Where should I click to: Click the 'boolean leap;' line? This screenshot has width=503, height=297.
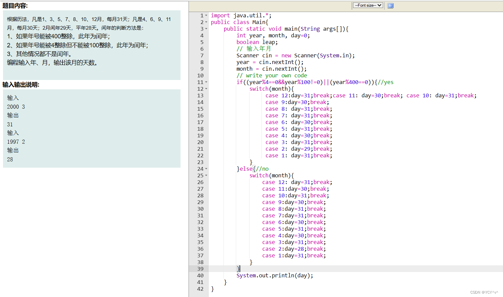coord(257,42)
